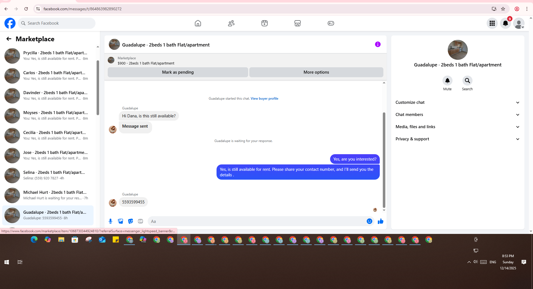Send a voice clip microphone icon
This screenshot has width=533, height=289.
coord(110,221)
